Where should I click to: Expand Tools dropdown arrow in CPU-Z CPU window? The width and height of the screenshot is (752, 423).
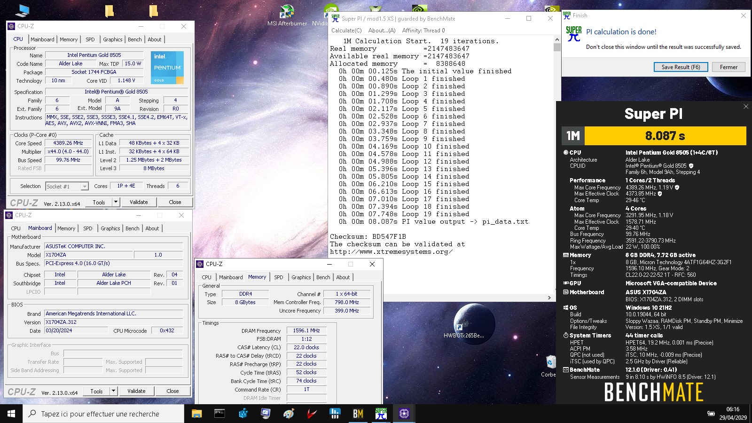(x=116, y=202)
